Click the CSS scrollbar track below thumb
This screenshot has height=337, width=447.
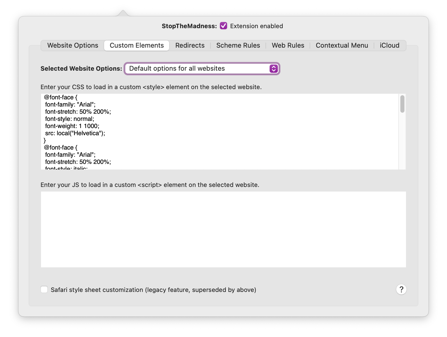(x=402, y=143)
